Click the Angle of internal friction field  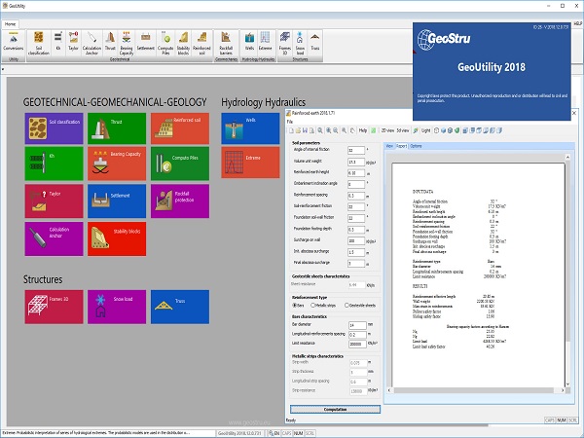(356, 151)
